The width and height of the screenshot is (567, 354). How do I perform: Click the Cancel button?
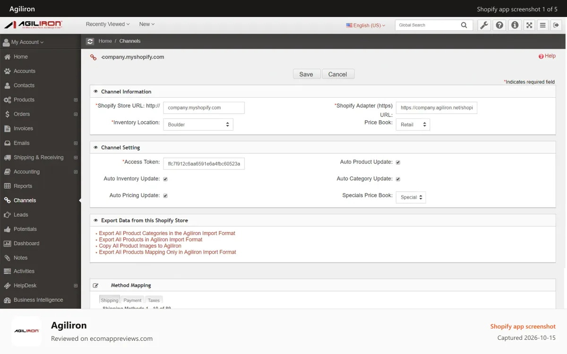coord(338,74)
